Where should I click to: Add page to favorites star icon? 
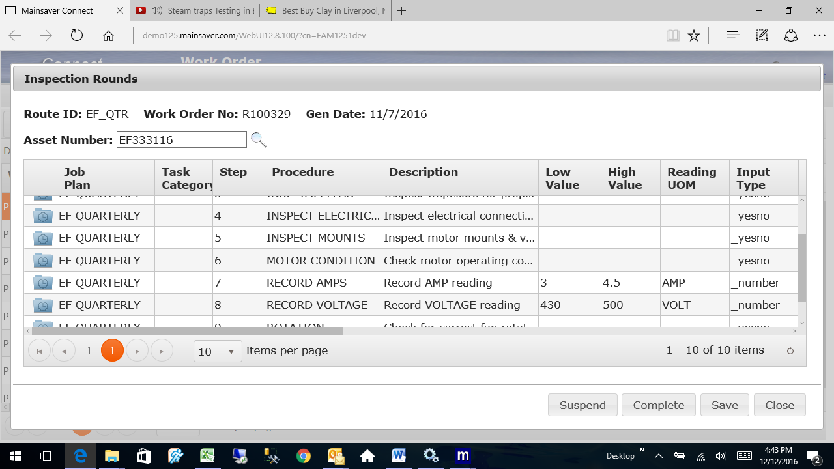pyautogui.click(x=694, y=35)
